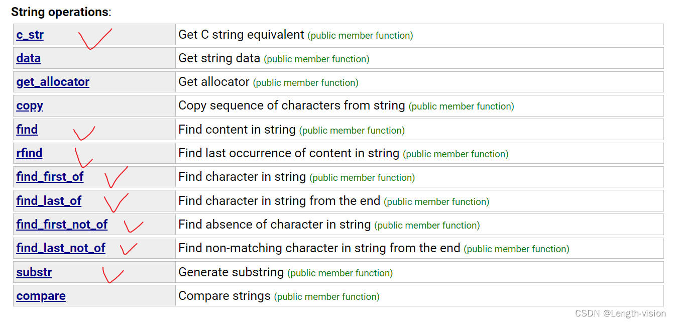Click the find_first_not_of link
Image resolution: width=673 pixels, height=323 pixels.
[x=62, y=225]
